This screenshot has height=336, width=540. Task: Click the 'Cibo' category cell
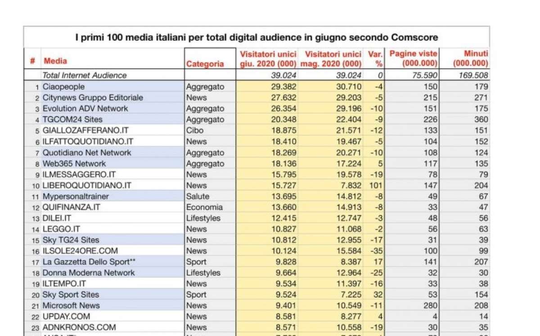195,130
